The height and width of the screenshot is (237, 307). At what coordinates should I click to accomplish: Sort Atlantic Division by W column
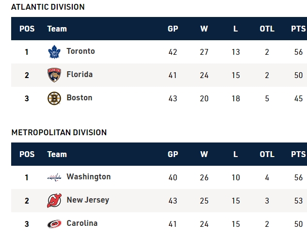204,29
